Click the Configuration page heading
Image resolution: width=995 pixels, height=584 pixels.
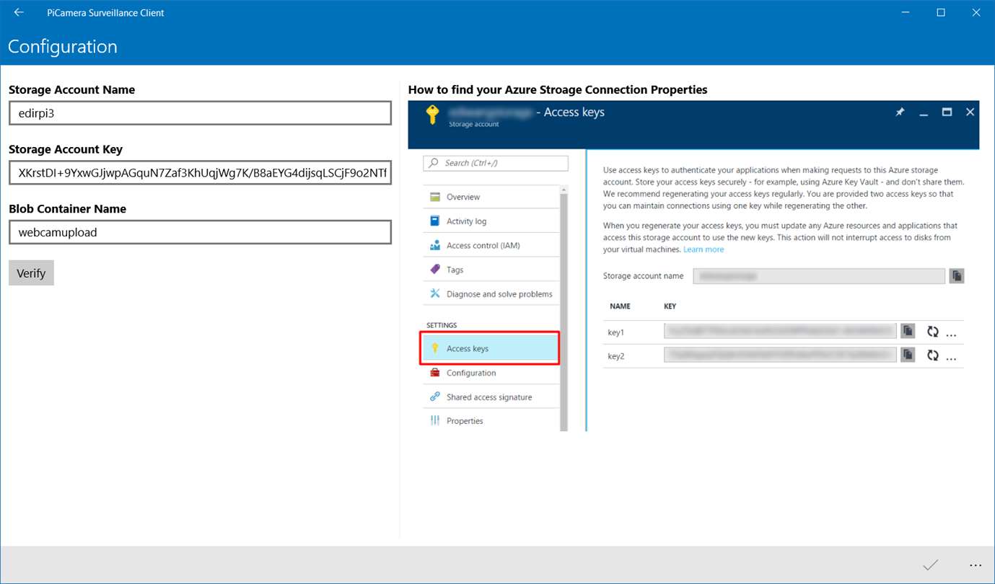tap(63, 47)
